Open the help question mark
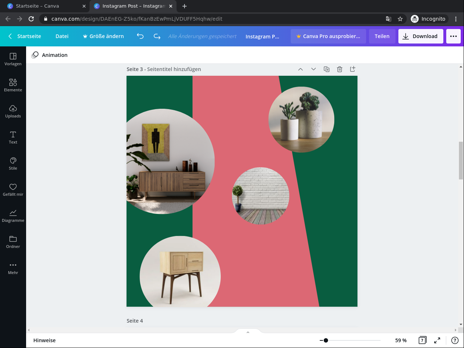 coord(455,340)
